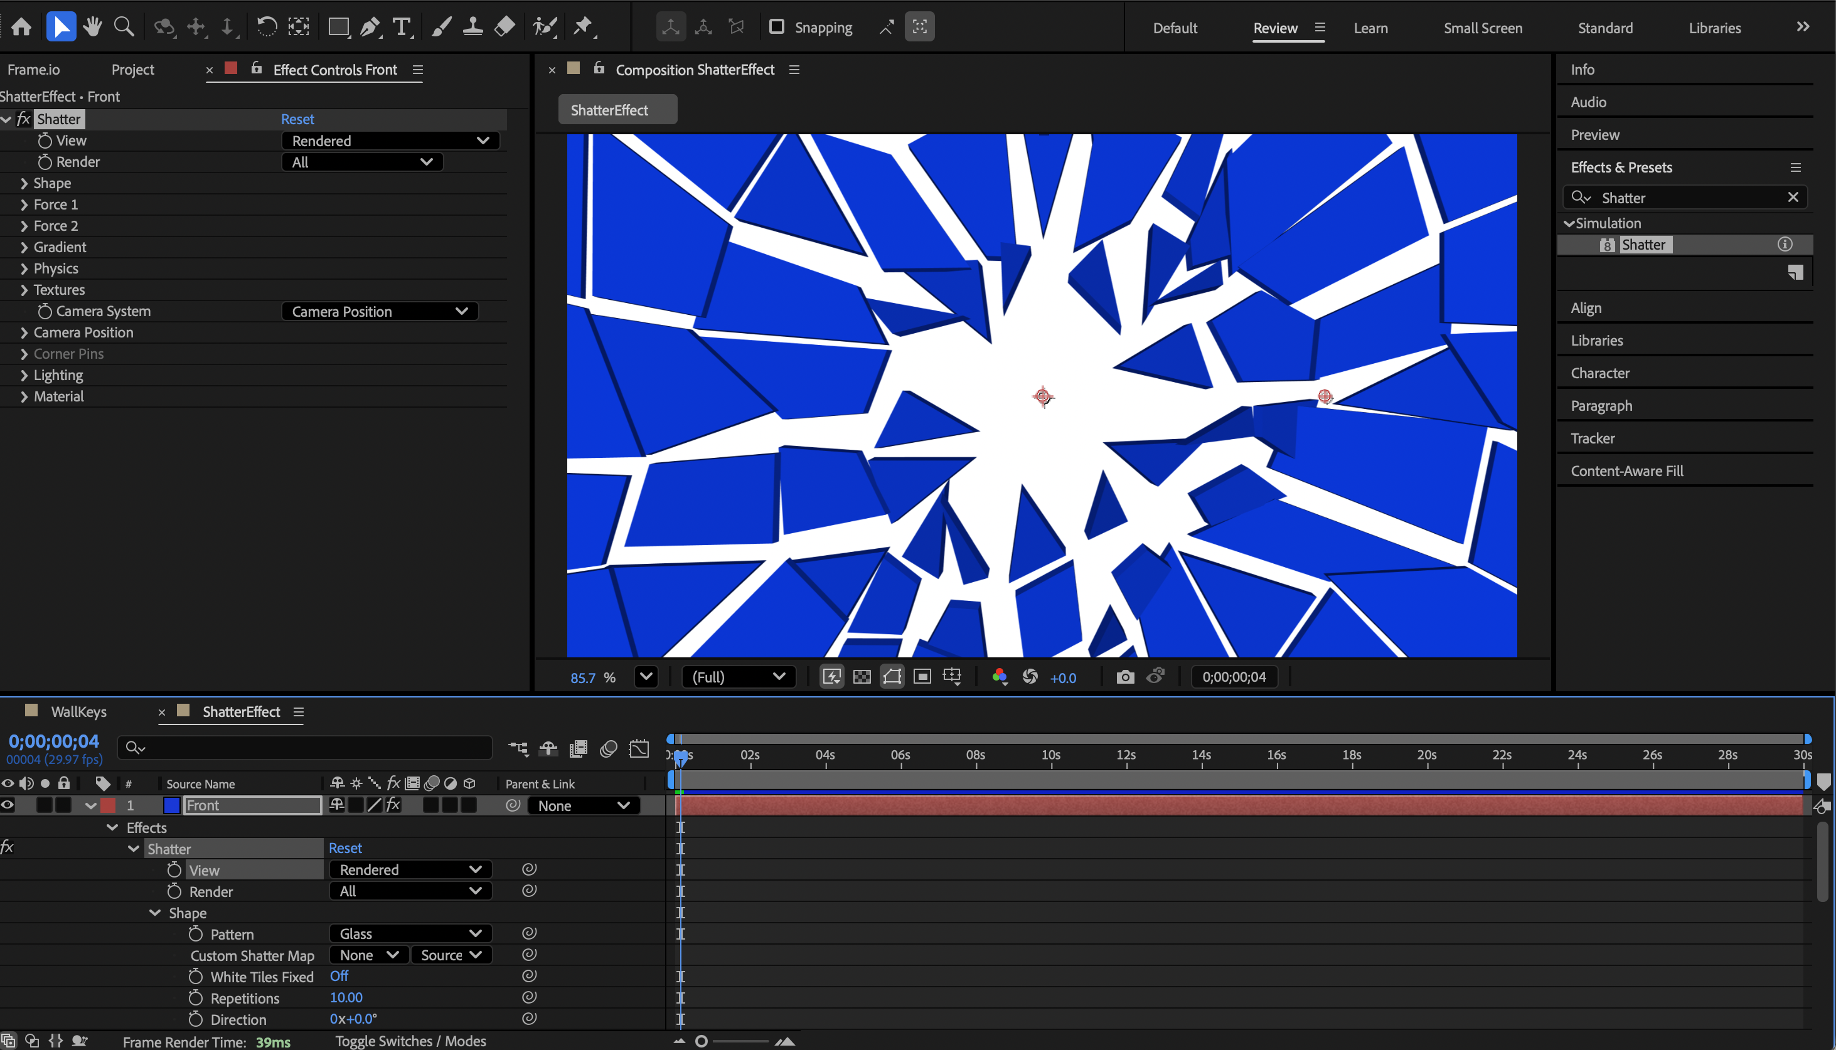Toggle the transparency grid in the viewer
Image resolution: width=1836 pixels, height=1050 pixels.
point(862,676)
